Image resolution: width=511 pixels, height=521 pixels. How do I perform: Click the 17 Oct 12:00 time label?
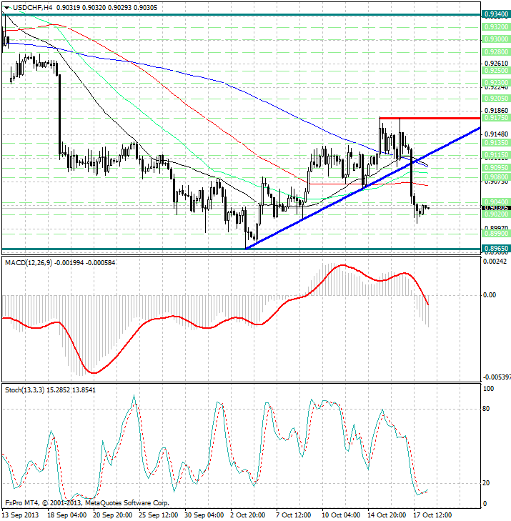[x=432, y=515]
